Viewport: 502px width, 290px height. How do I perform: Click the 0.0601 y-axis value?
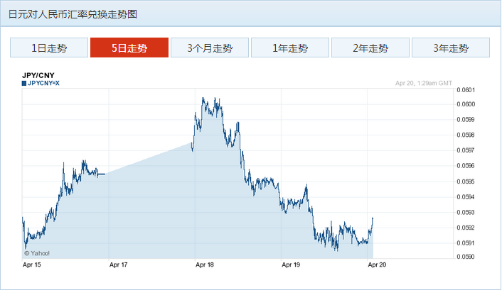(466, 89)
